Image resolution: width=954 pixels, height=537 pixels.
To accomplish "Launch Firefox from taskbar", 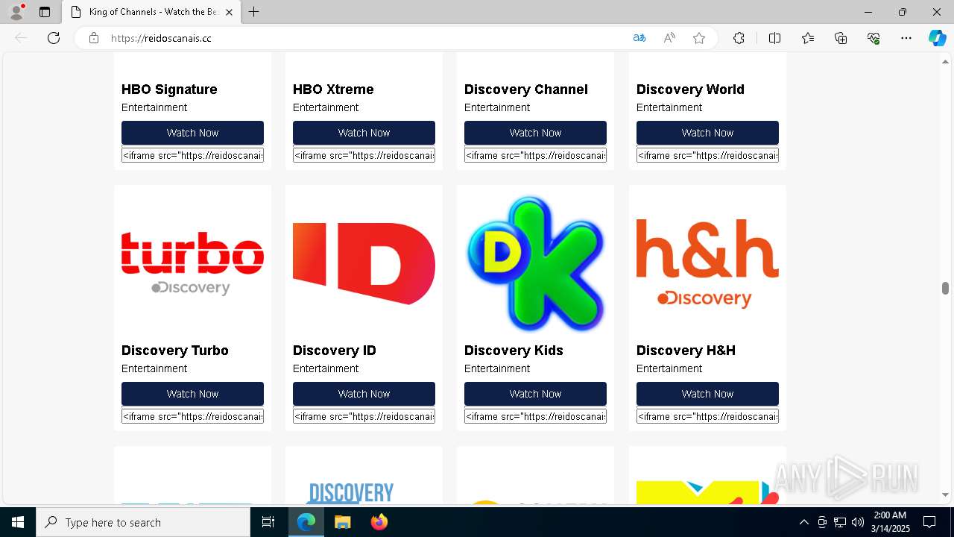I will (379, 522).
